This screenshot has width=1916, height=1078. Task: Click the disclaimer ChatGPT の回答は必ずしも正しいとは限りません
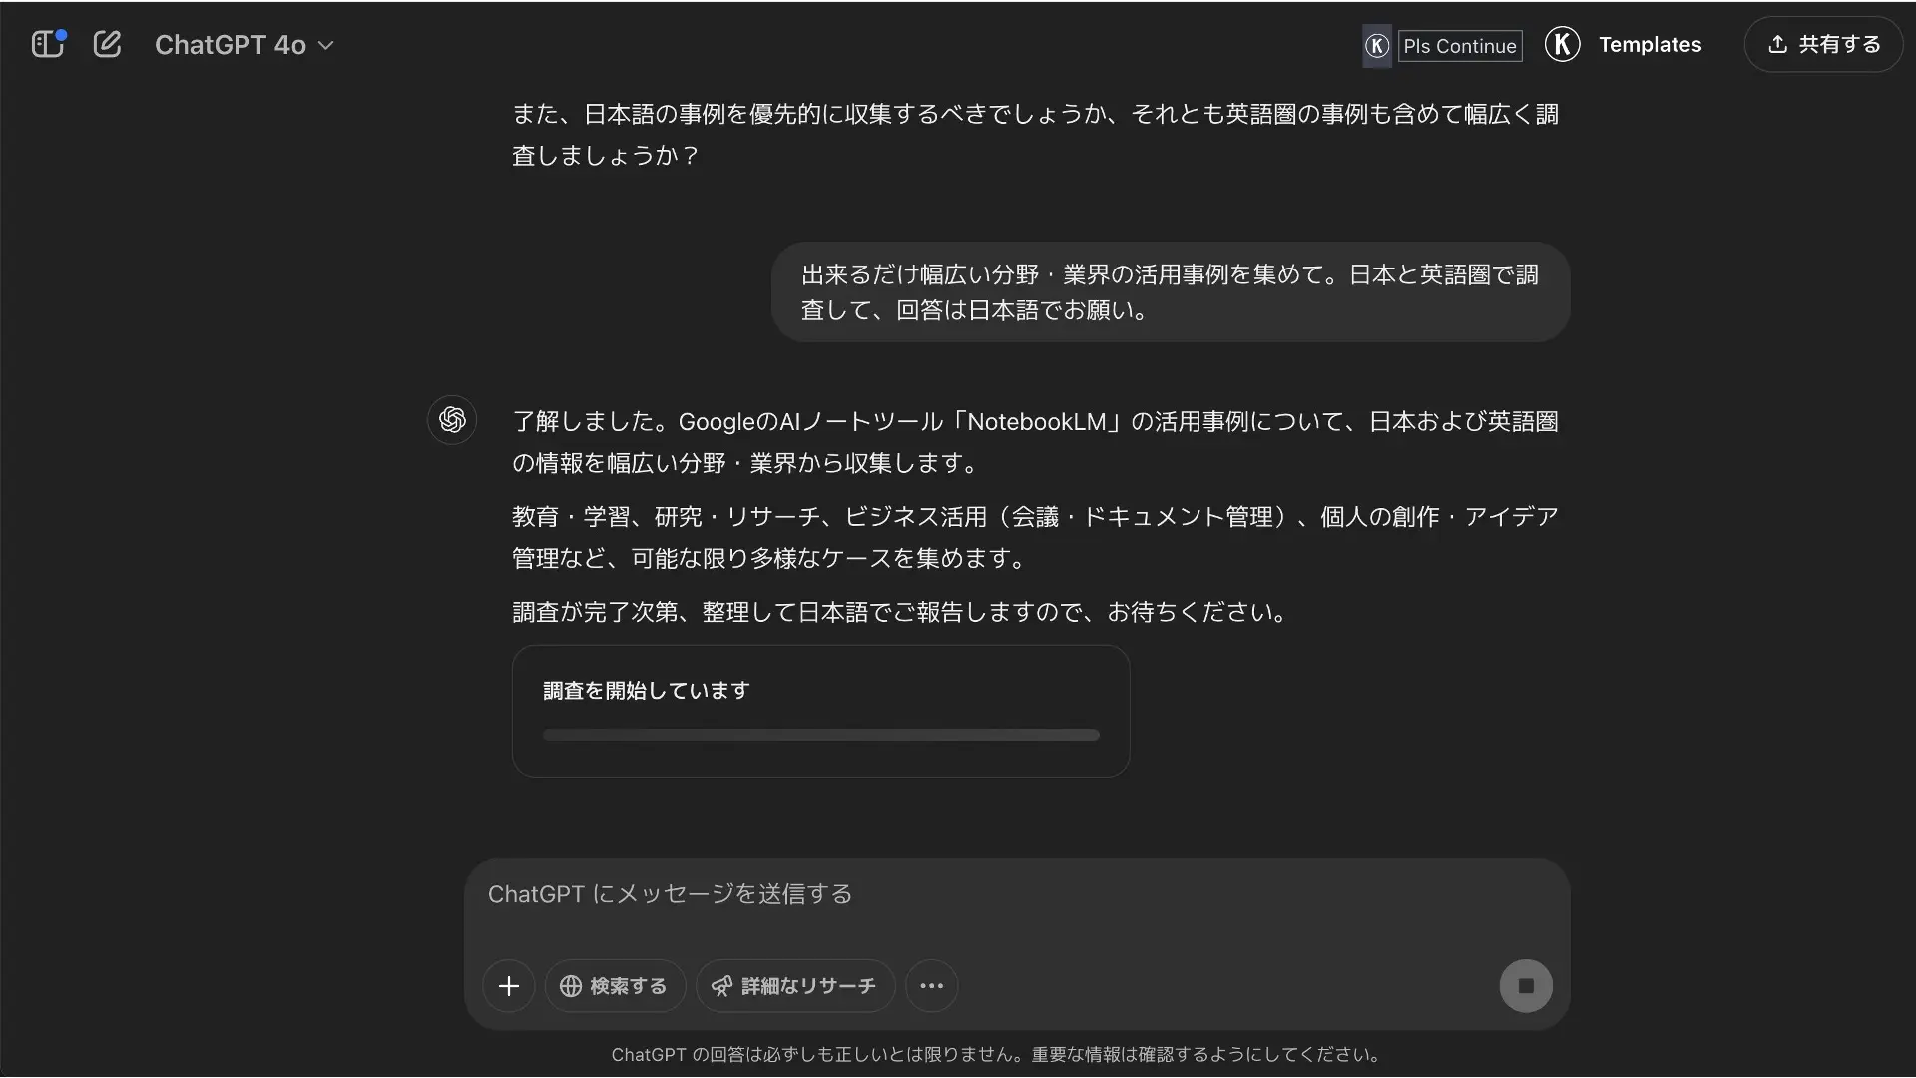(995, 1054)
